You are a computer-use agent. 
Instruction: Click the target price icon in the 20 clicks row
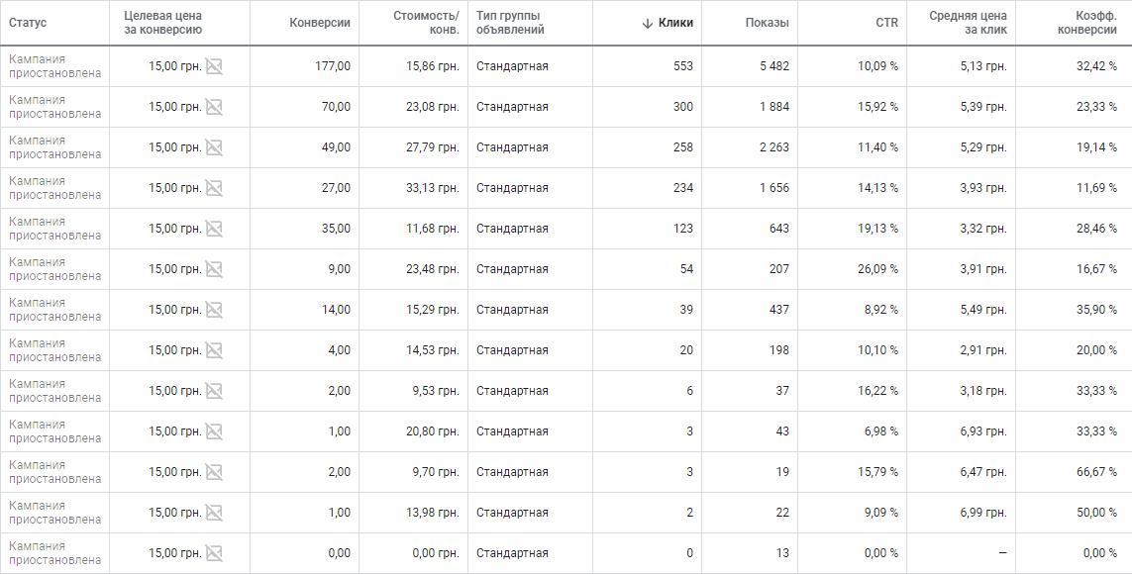tap(214, 350)
